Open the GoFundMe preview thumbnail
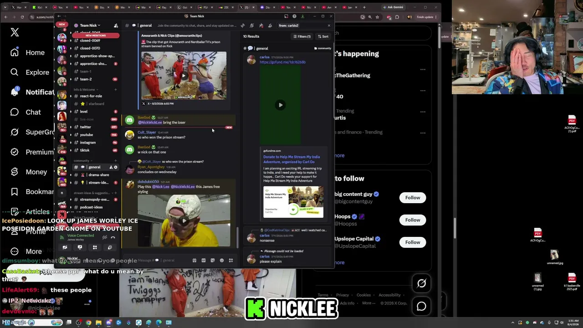Screen dimensions: 583x328 pyautogui.click(x=293, y=202)
